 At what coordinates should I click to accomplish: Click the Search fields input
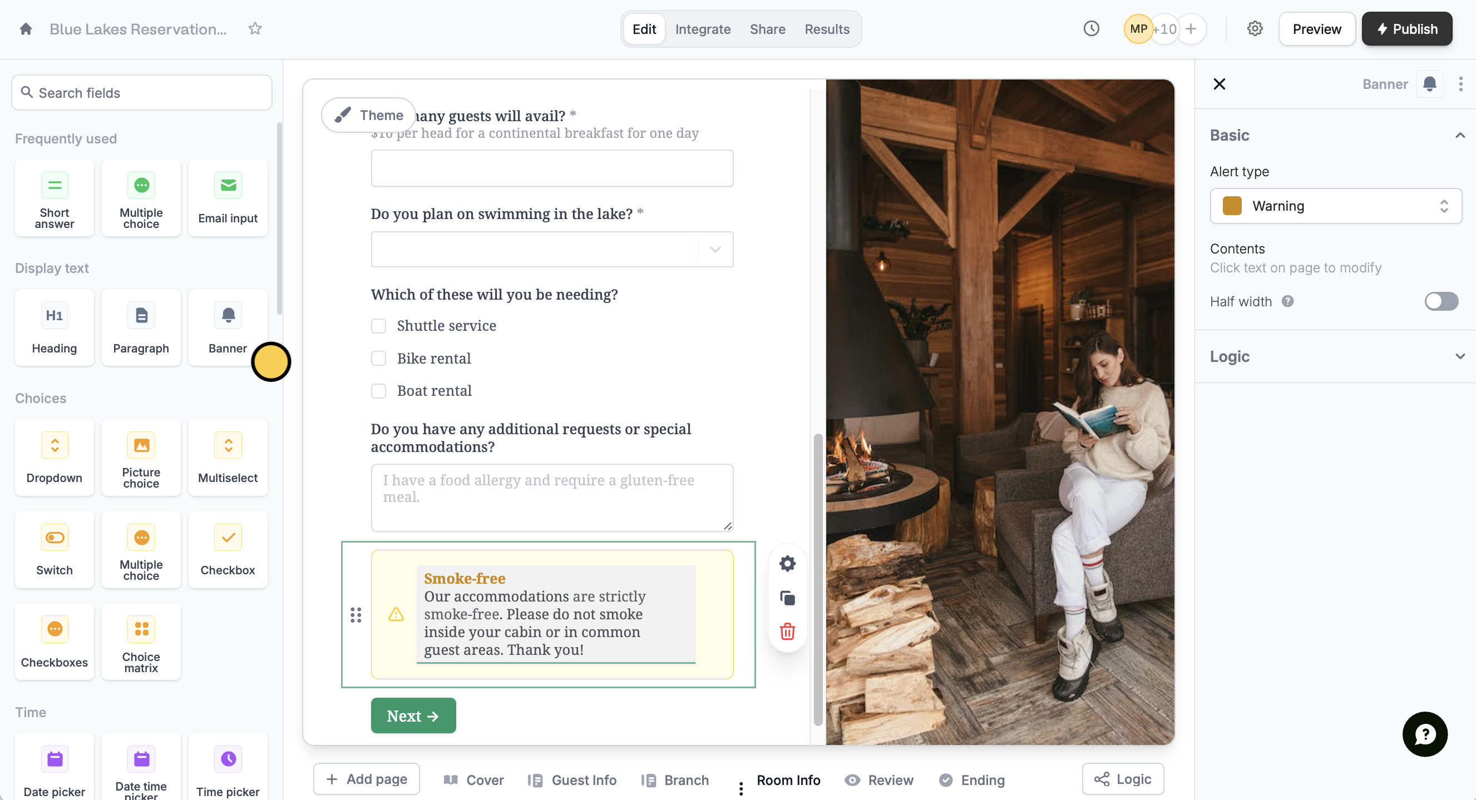(x=142, y=93)
